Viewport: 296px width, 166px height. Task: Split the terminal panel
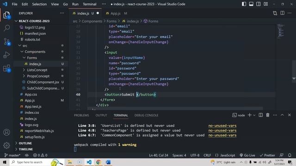click(261, 115)
